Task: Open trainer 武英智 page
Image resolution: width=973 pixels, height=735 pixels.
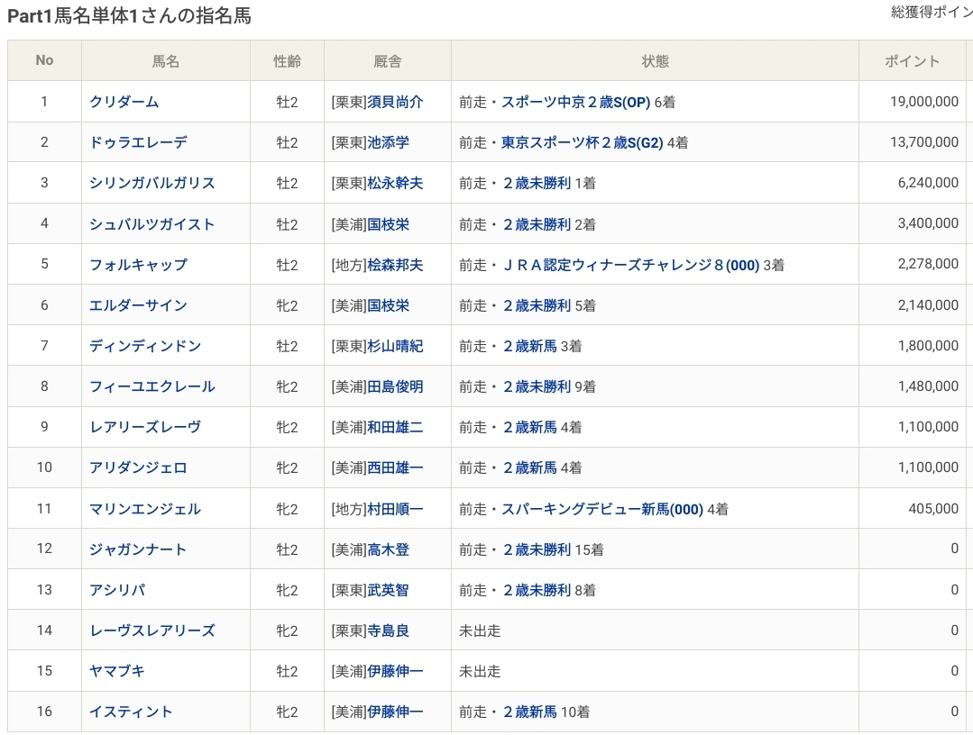Action: pos(388,590)
